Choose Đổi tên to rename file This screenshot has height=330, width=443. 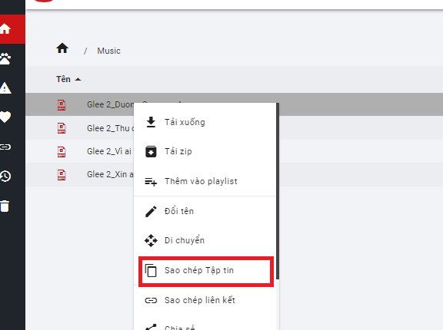(x=205, y=211)
